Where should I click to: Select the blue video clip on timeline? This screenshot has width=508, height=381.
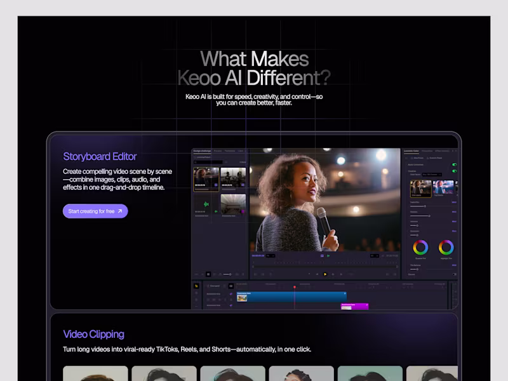point(291,297)
